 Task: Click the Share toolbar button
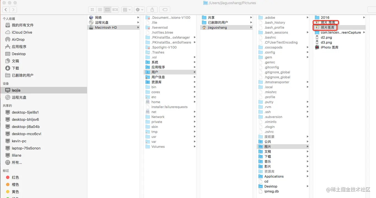tap(152, 10)
